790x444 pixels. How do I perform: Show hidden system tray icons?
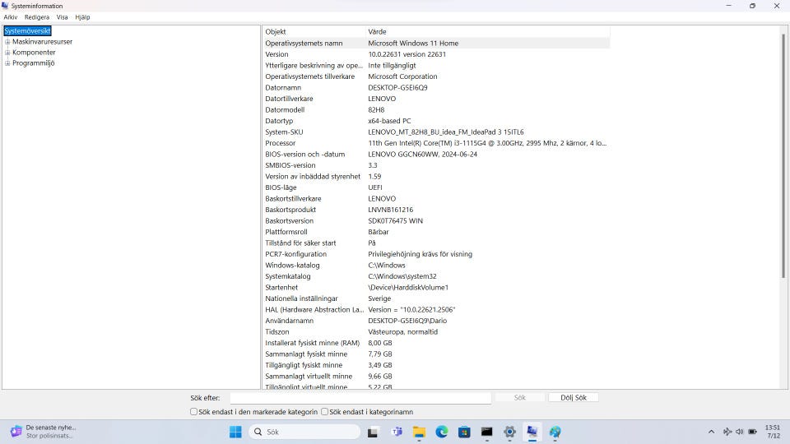pyautogui.click(x=711, y=432)
